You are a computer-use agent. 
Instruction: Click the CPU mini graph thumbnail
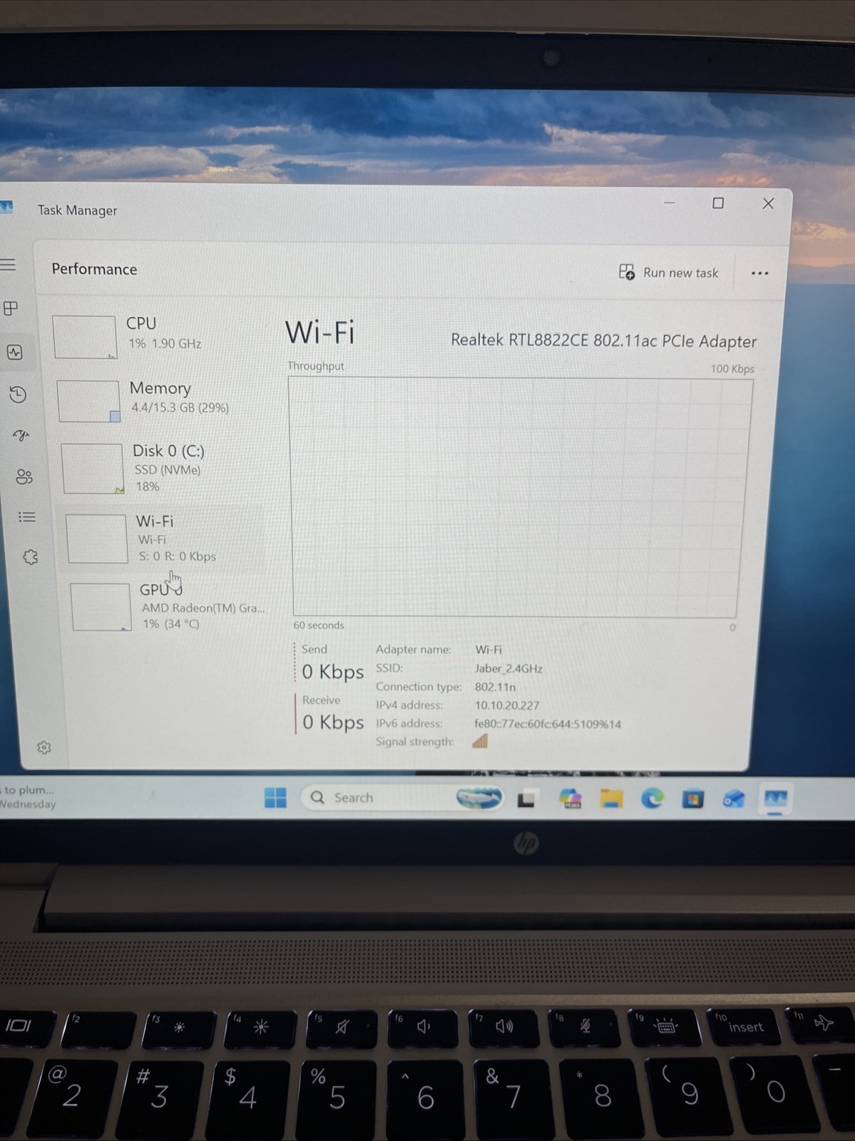pos(84,337)
